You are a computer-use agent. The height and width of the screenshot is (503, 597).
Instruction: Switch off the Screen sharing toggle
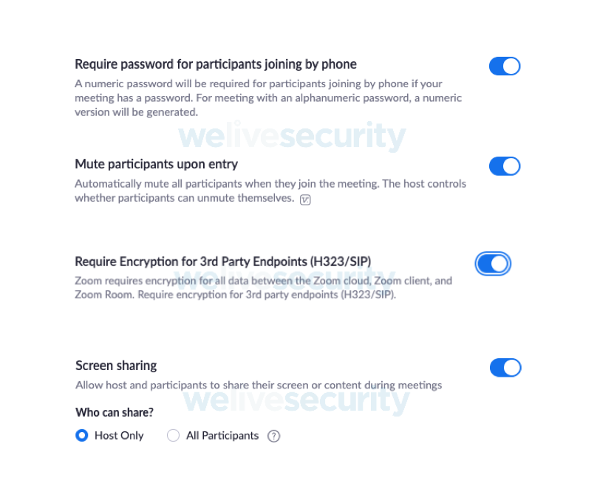point(505,368)
